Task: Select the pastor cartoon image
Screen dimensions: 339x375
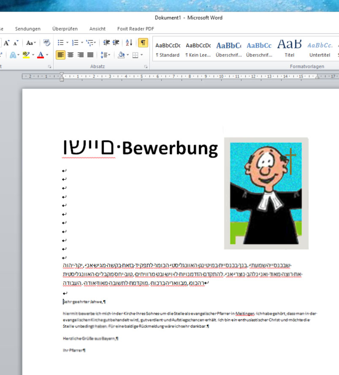Action: coord(266,193)
